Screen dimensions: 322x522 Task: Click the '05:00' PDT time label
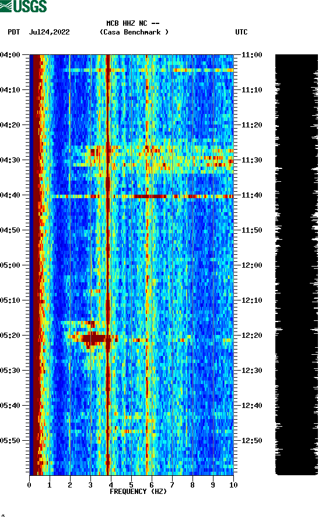(10, 265)
